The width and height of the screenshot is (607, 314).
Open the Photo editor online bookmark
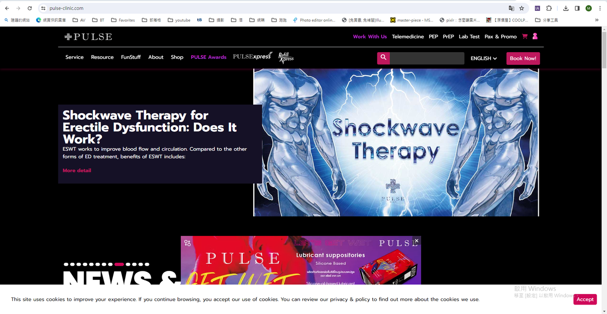tap(314, 20)
